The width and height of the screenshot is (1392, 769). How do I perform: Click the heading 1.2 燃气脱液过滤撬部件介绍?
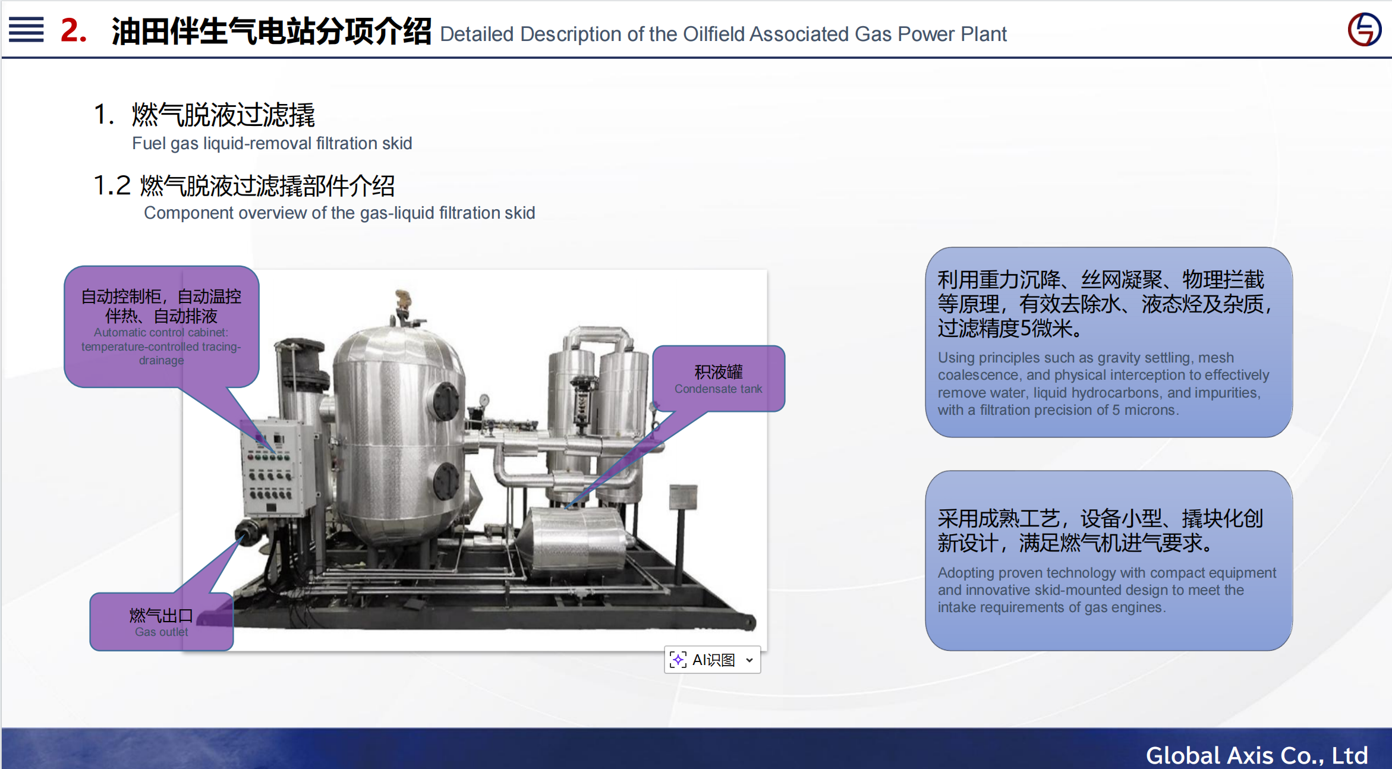pos(244,185)
